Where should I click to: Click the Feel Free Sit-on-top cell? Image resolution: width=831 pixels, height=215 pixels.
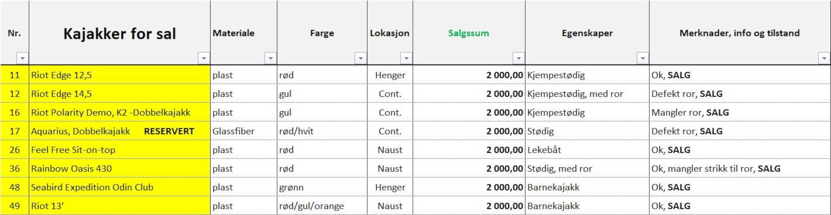pyautogui.click(x=119, y=150)
